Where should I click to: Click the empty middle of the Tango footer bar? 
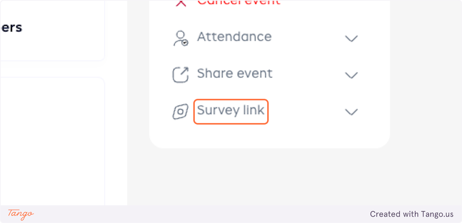[x=192, y=214]
